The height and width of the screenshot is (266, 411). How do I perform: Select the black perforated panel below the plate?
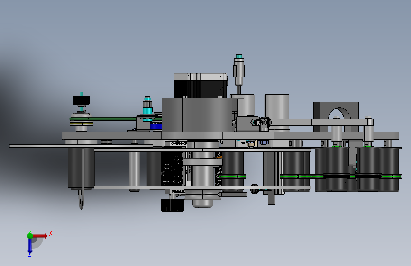click(x=171, y=169)
